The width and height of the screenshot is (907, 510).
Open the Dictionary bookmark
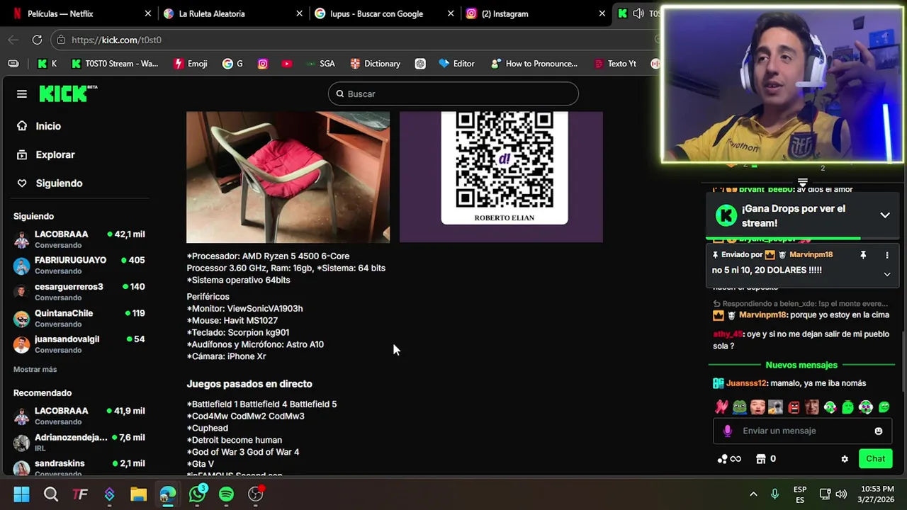tap(376, 64)
